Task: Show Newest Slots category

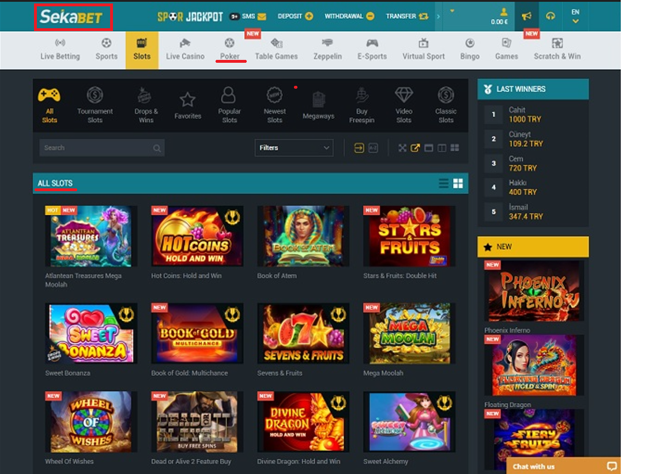Action: (274, 105)
